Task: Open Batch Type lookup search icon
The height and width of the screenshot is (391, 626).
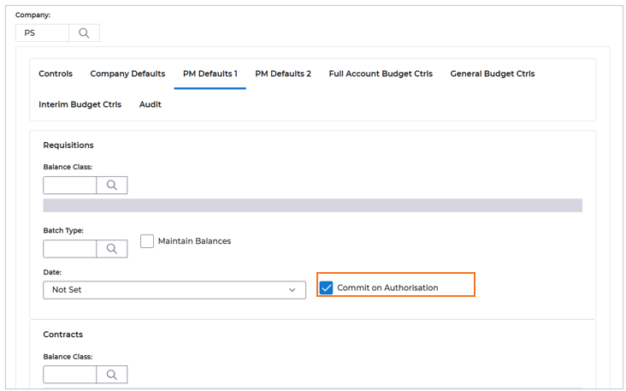Action: tap(111, 249)
